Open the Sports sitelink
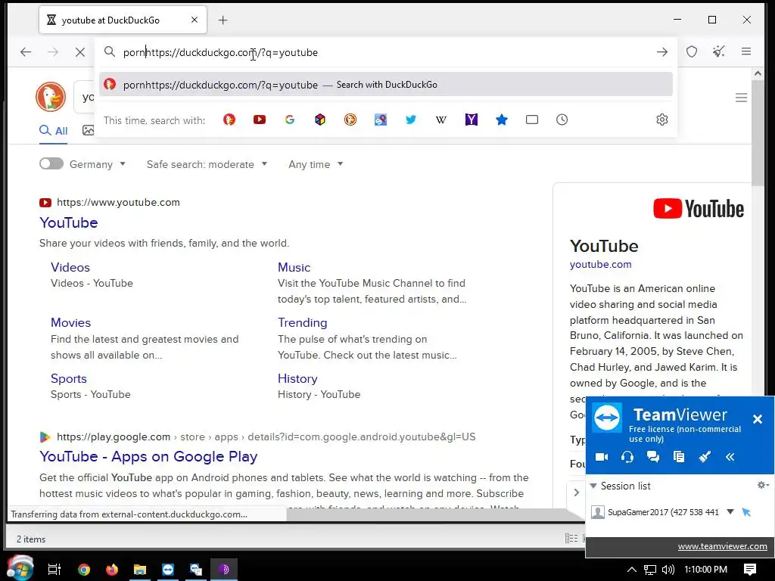 coord(69,378)
